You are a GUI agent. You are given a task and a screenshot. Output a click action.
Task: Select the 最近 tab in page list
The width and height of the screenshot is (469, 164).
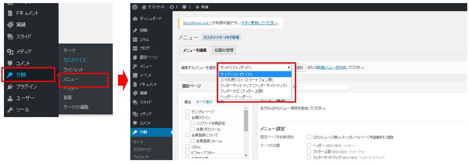pyautogui.click(x=187, y=102)
